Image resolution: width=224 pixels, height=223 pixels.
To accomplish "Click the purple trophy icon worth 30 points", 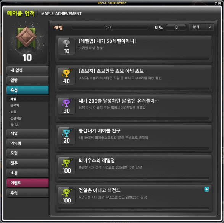I will point(67,103).
